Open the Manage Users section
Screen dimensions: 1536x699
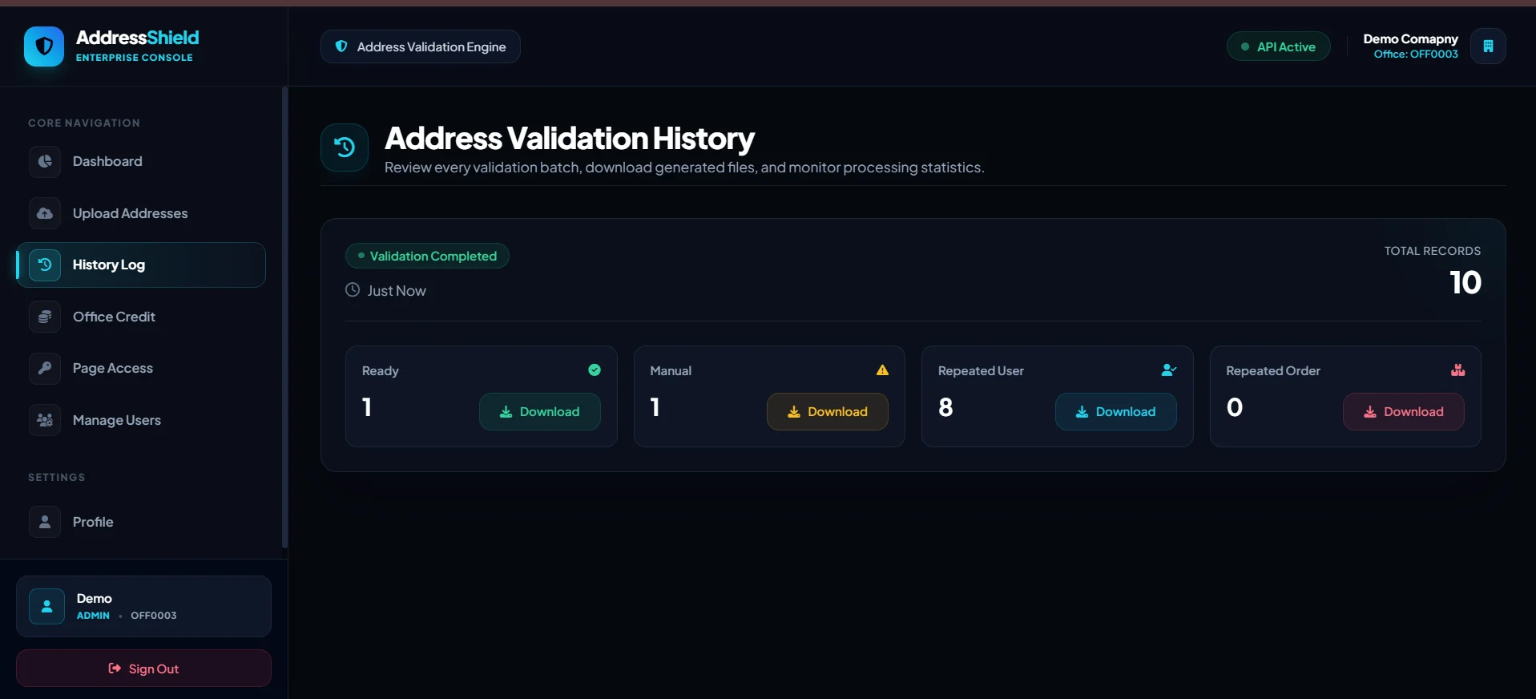point(141,420)
